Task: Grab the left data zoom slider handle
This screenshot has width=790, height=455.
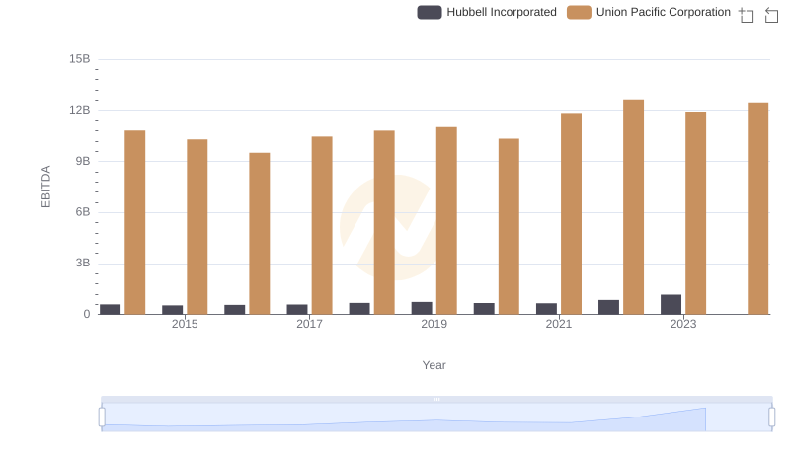Action: (x=102, y=417)
